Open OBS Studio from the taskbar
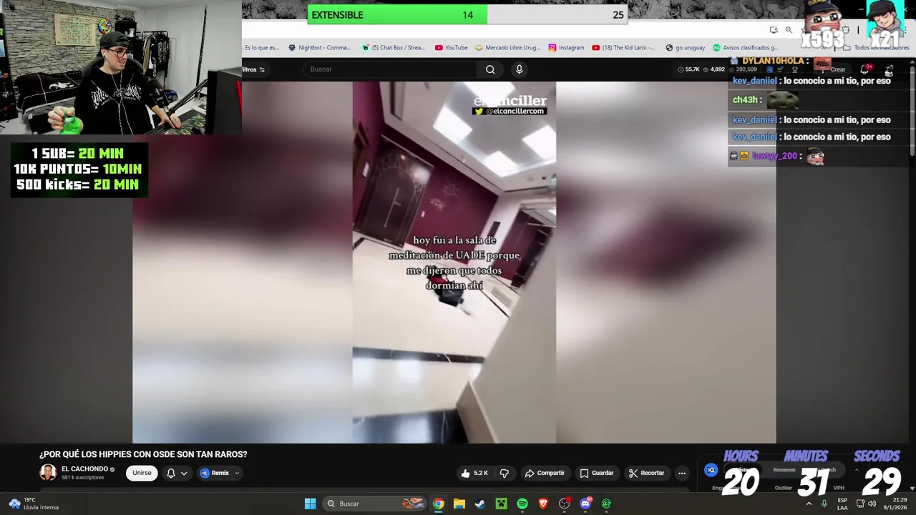Viewport: 916px width, 515px height. tap(565, 504)
